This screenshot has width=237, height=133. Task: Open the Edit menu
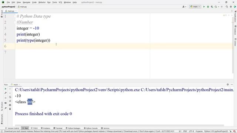13,2
